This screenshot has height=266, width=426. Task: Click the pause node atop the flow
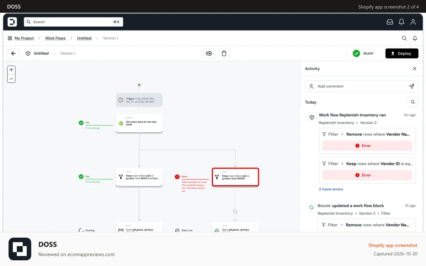pos(139,85)
